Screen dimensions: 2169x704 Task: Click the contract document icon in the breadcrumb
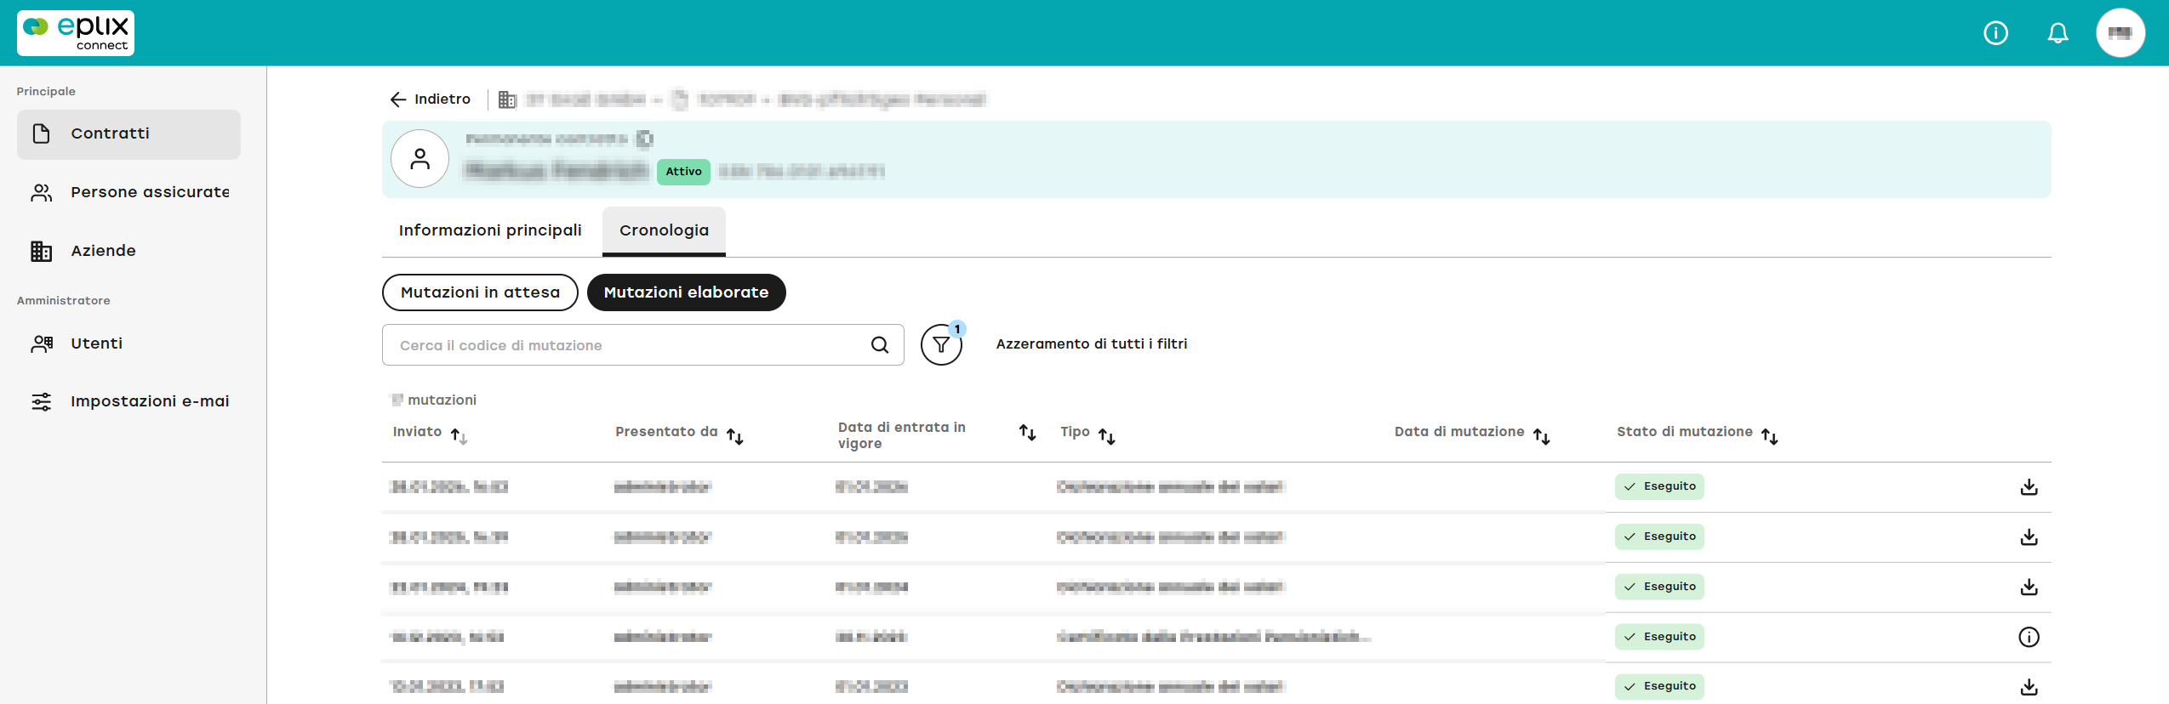click(x=680, y=100)
